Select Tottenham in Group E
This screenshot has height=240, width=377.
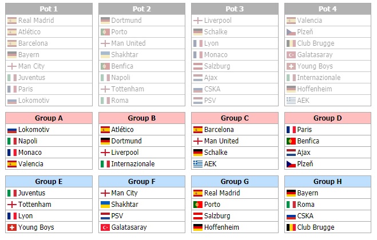pos(35,205)
